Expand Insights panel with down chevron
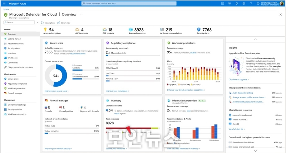Image resolution: width=286 pixels, height=153 pixels. [255, 151]
